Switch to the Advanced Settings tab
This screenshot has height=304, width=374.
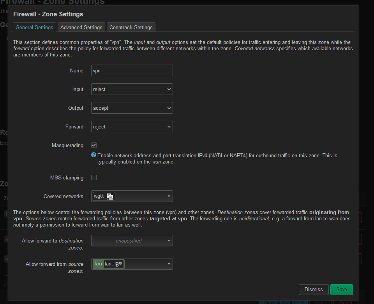pos(81,27)
